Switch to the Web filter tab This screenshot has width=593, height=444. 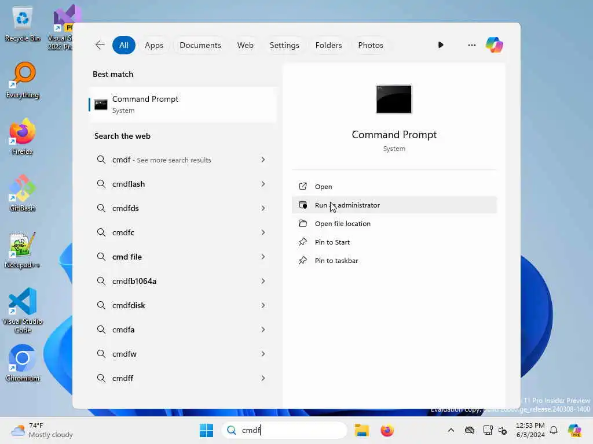(x=245, y=45)
